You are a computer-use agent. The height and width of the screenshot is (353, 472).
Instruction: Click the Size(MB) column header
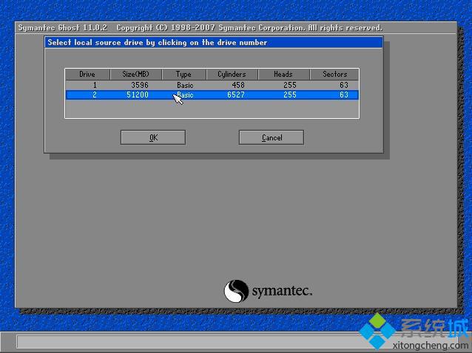(136, 74)
